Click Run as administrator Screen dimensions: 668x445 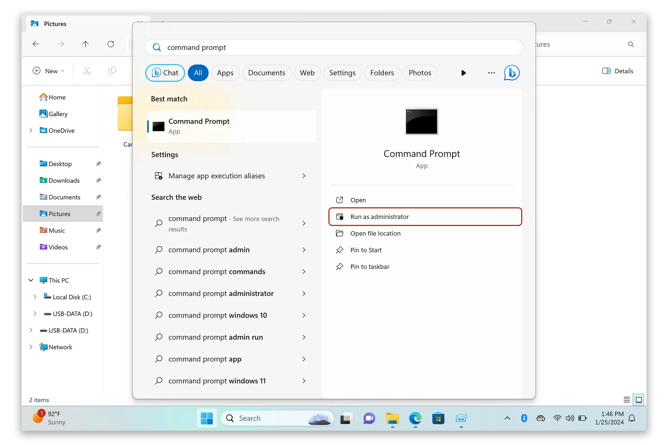[379, 216]
